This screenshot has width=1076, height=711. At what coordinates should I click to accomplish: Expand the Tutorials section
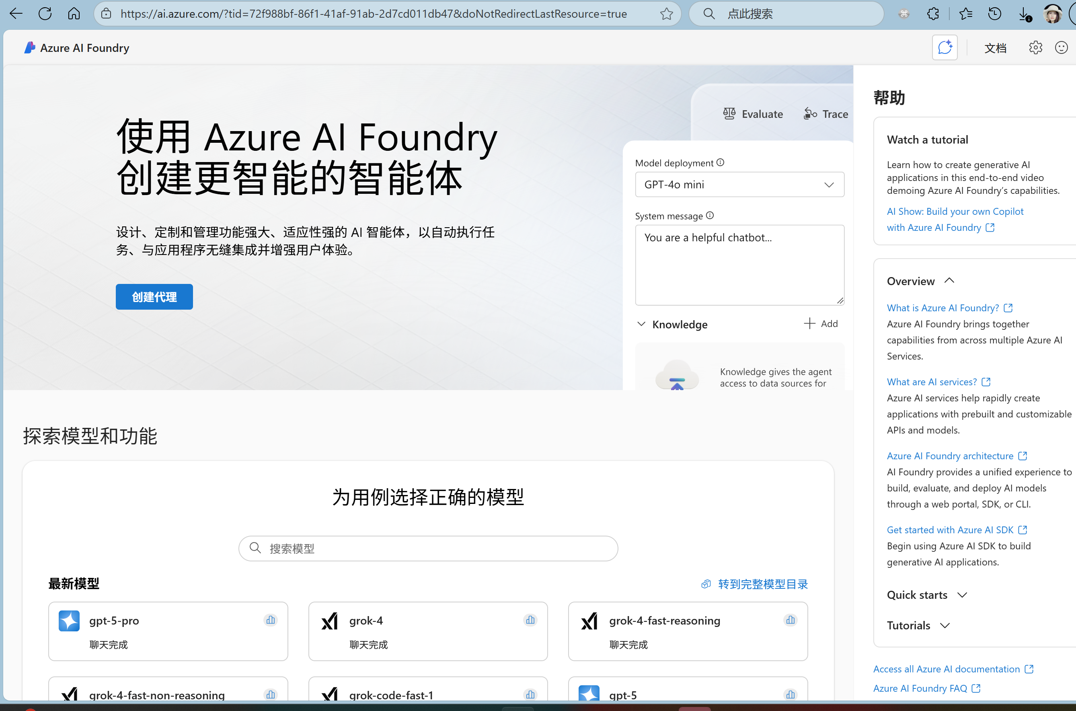(x=945, y=625)
